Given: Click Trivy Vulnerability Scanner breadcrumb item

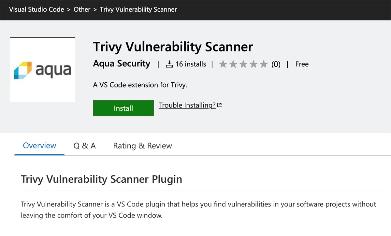Looking at the screenshot, I should (138, 9).
